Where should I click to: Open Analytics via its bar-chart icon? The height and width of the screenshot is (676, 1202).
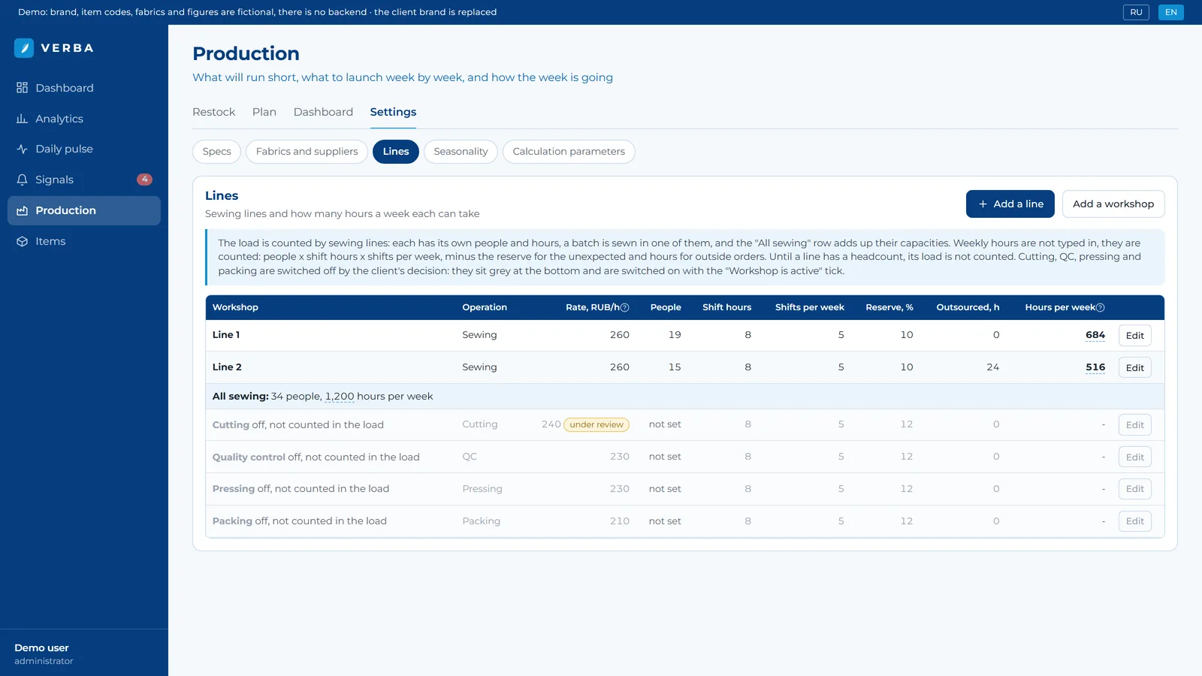[x=22, y=119]
